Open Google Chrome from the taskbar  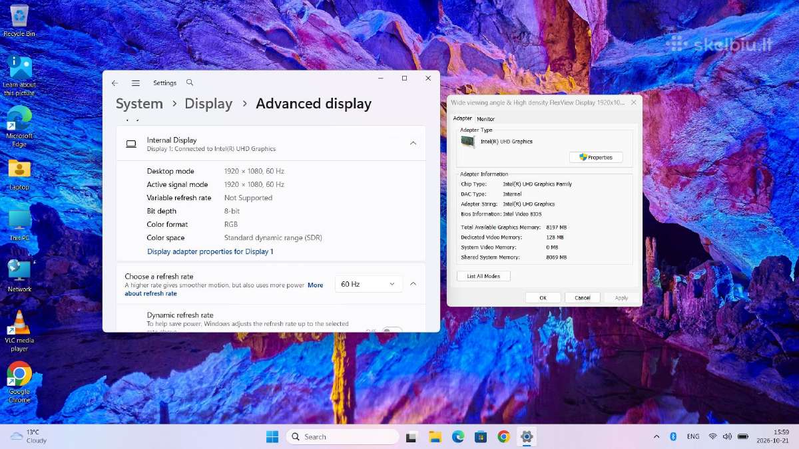(x=503, y=436)
